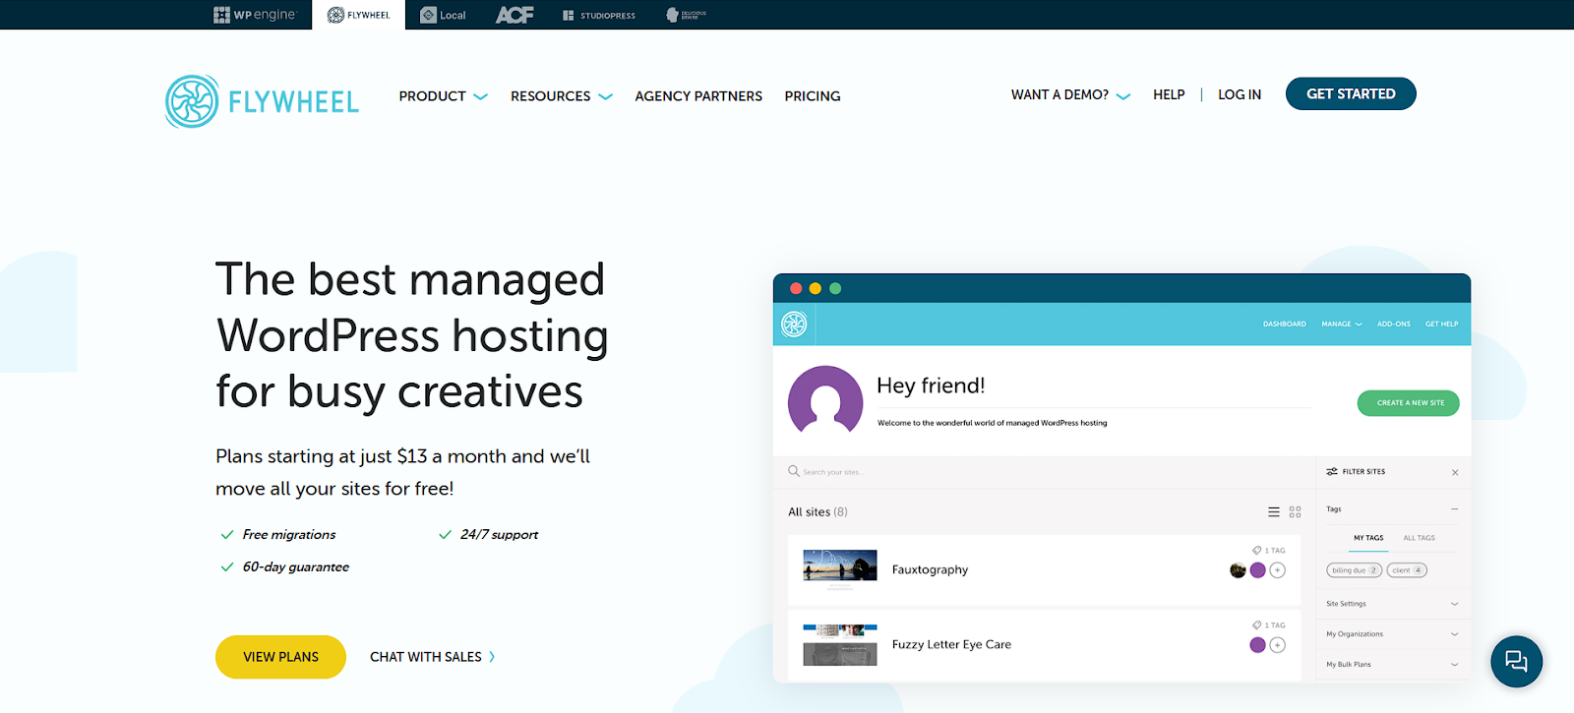Click the magnifier icon in site search
1574x713 pixels.
click(794, 471)
